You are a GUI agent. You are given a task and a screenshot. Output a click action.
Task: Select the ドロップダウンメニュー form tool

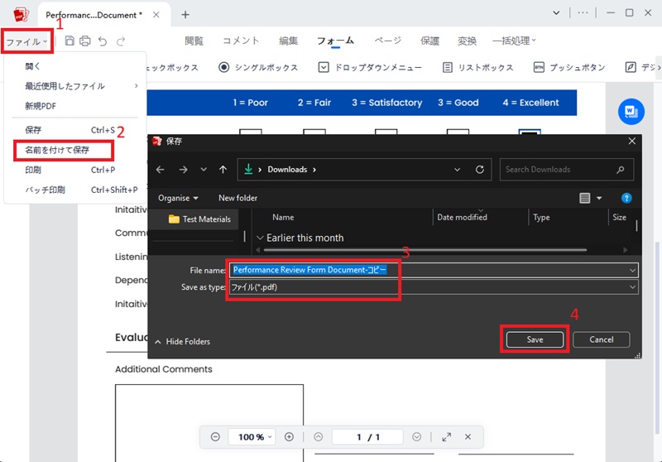click(370, 67)
